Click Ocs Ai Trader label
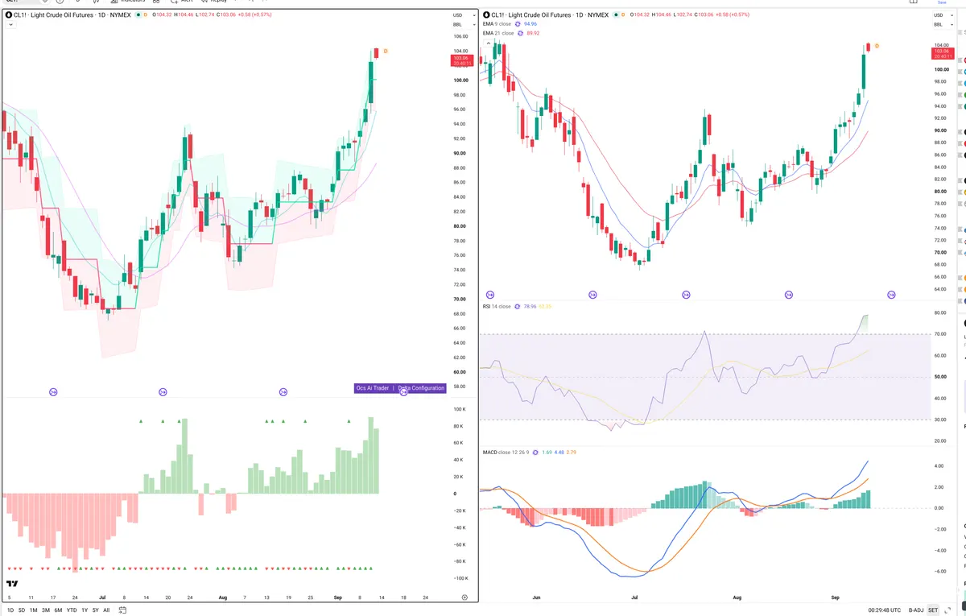Viewport: 966px width, 616px height. coord(373,388)
